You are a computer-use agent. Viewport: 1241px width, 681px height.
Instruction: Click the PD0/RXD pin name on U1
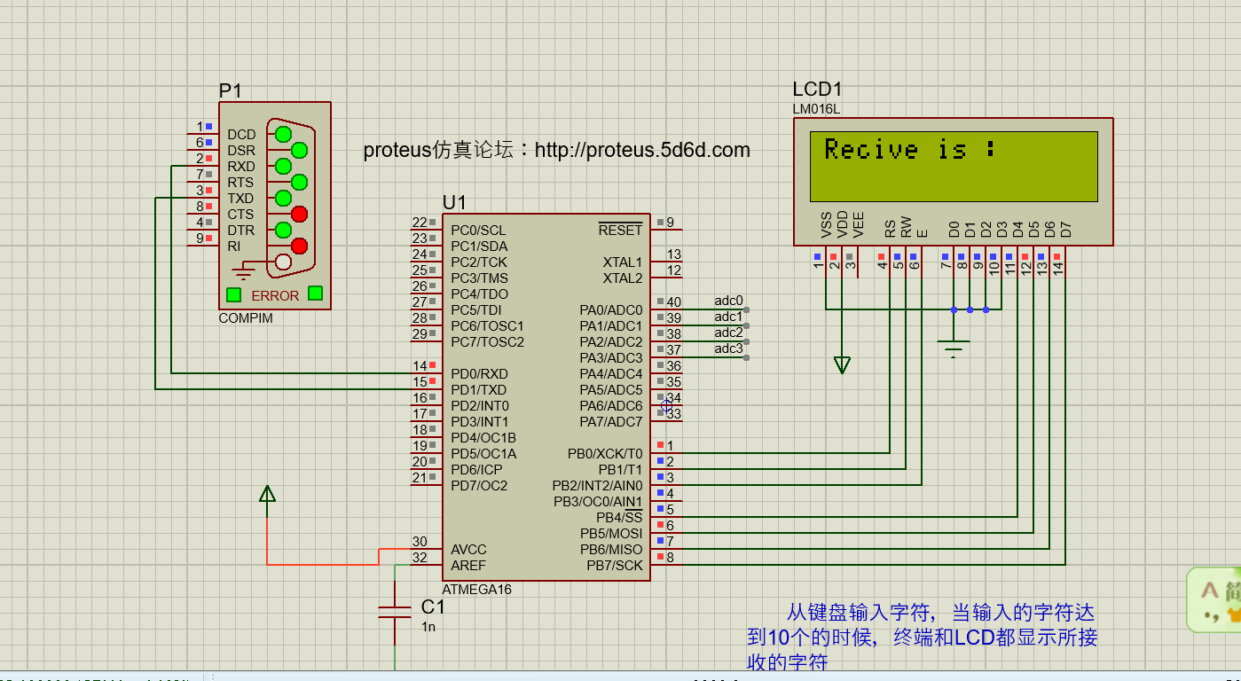(479, 374)
